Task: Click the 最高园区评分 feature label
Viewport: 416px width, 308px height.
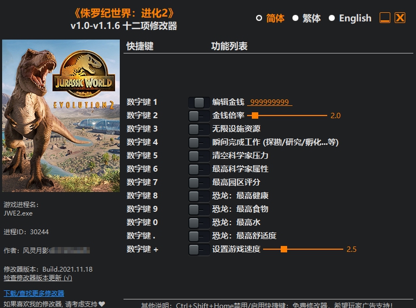Action: point(236,182)
